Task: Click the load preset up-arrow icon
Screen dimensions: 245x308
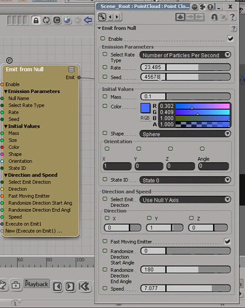Action: pos(180,17)
